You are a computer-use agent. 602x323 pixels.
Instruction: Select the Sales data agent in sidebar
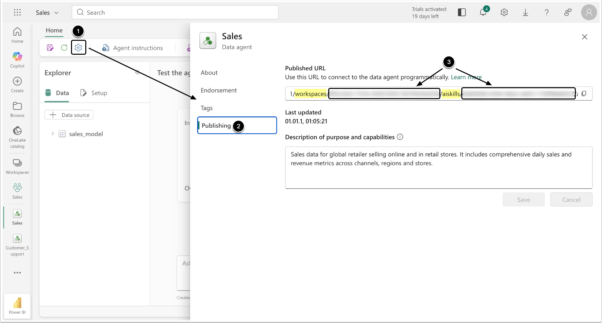pyautogui.click(x=17, y=218)
